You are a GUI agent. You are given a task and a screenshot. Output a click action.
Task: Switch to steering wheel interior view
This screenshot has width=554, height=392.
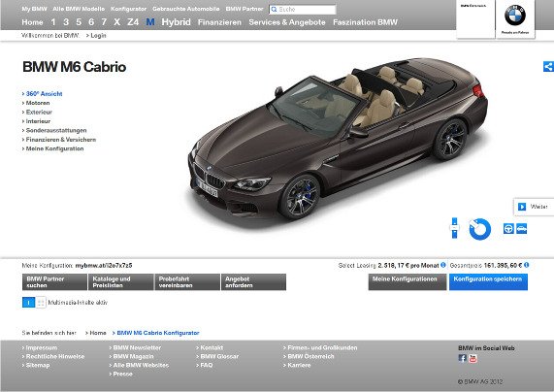point(508,229)
